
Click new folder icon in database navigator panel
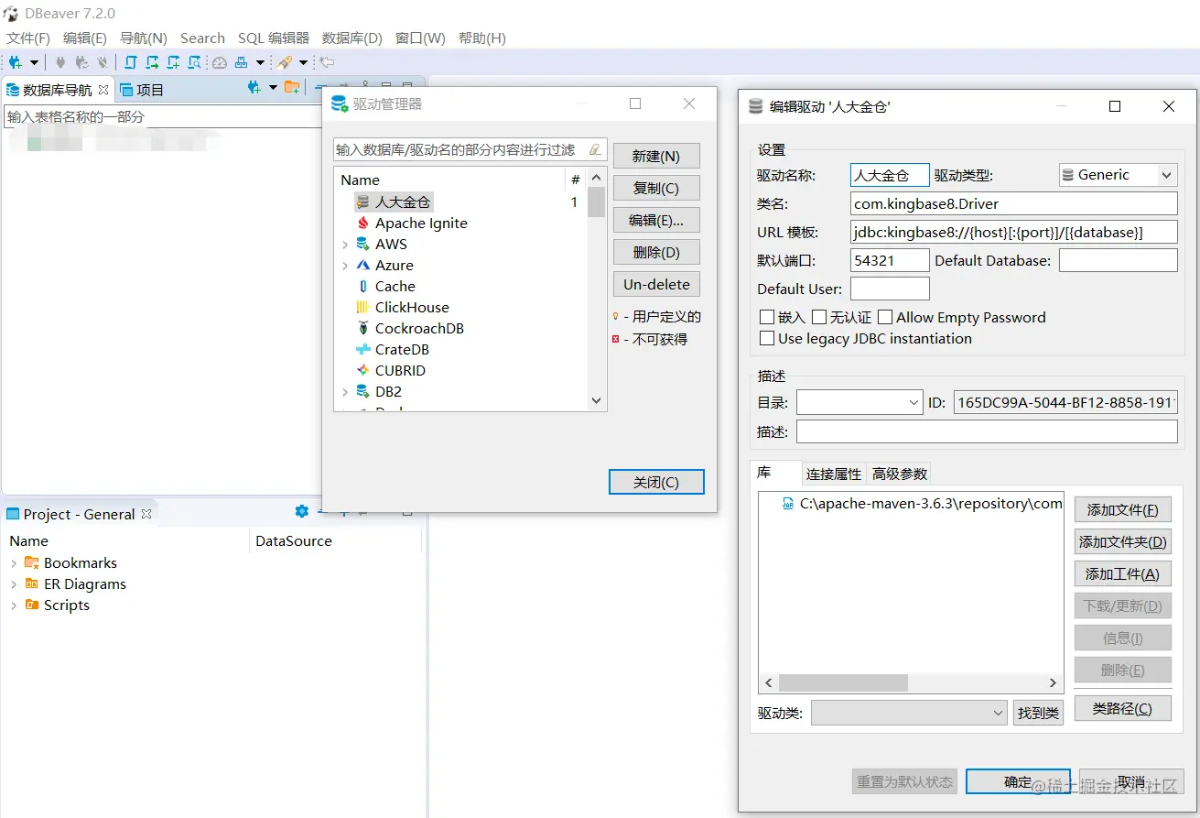point(292,88)
